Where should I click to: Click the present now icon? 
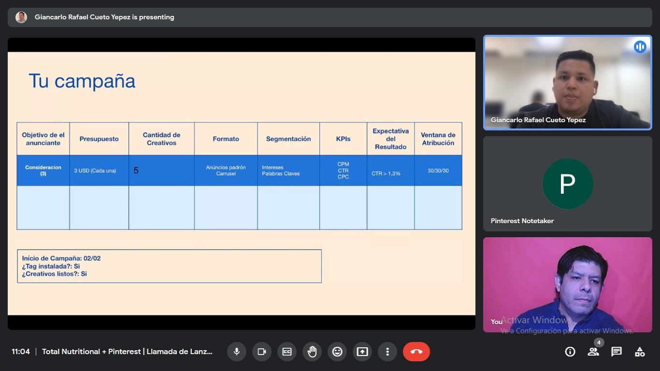pyautogui.click(x=362, y=352)
